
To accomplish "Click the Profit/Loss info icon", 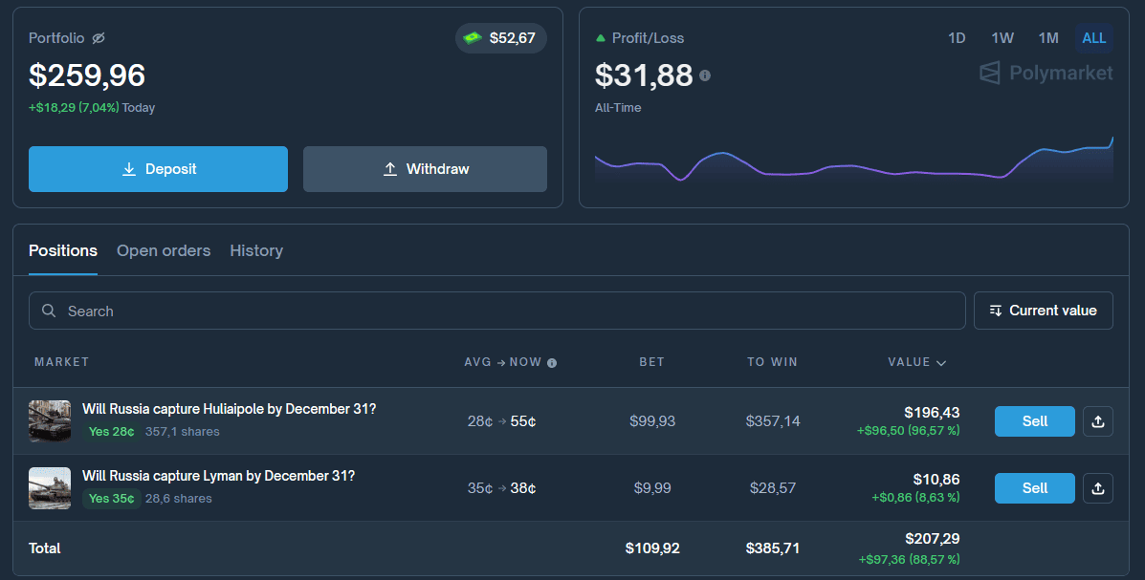I will click(705, 75).
